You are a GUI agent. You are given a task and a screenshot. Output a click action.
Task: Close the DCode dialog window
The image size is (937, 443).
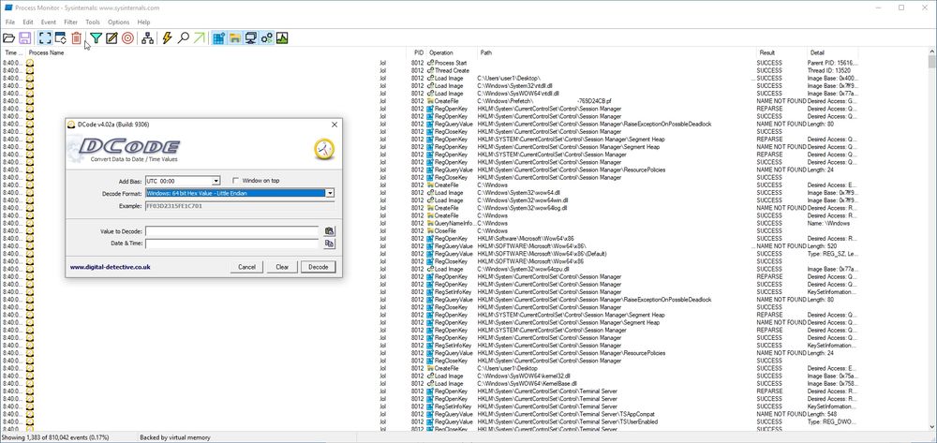(x=335, y=125)
